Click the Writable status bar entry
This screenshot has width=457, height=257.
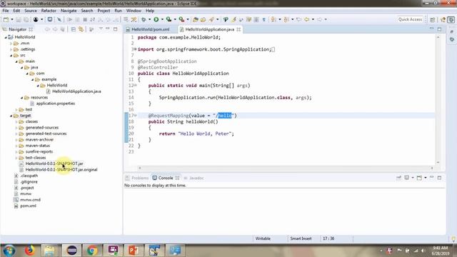point(263,238)
